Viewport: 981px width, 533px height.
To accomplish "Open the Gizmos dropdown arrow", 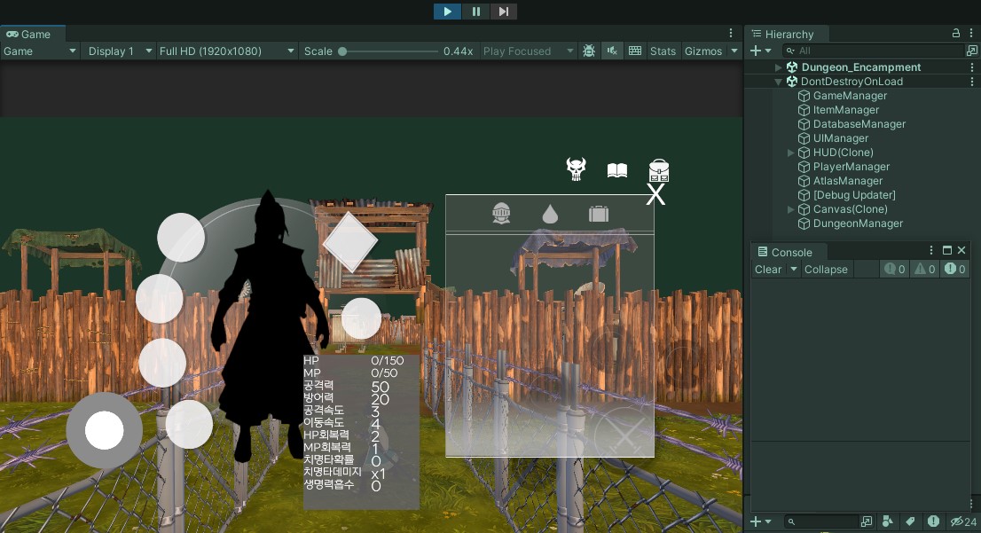I will 734,51.
